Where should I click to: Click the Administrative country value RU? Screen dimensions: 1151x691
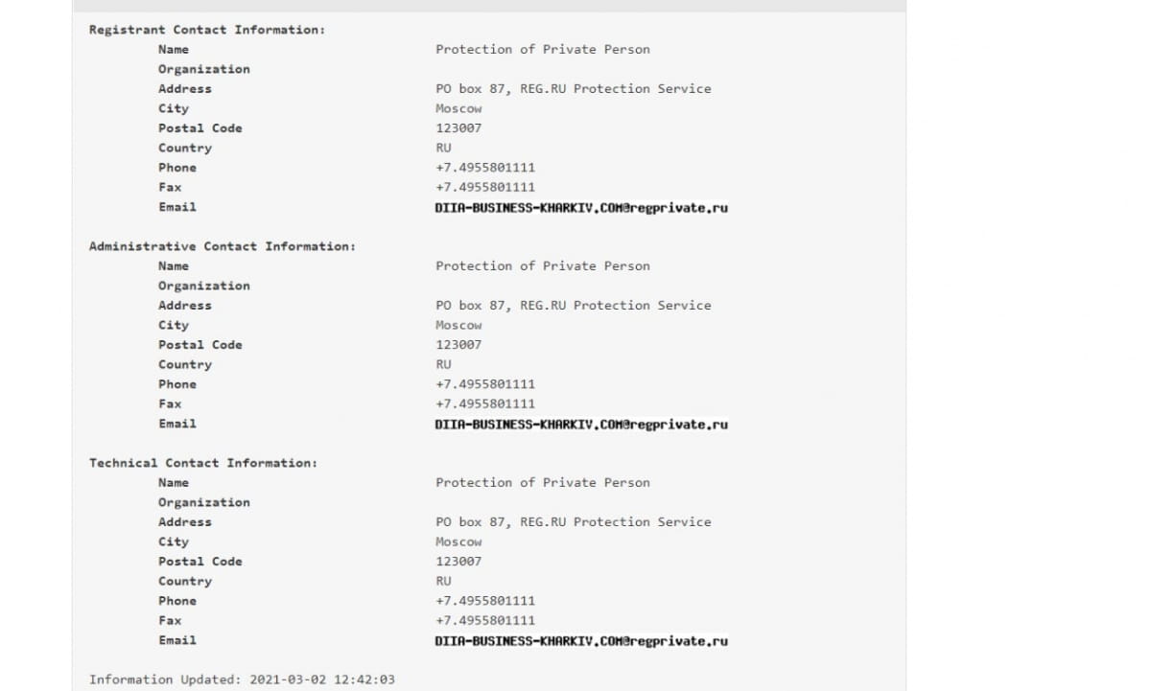coord(443,364)
